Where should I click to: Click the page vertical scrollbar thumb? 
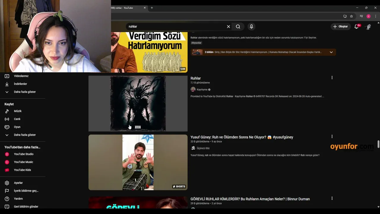(x=378, y=144)
